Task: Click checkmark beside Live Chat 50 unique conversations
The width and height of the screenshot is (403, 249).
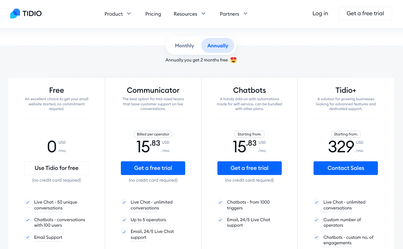Action: click(27, 202)
